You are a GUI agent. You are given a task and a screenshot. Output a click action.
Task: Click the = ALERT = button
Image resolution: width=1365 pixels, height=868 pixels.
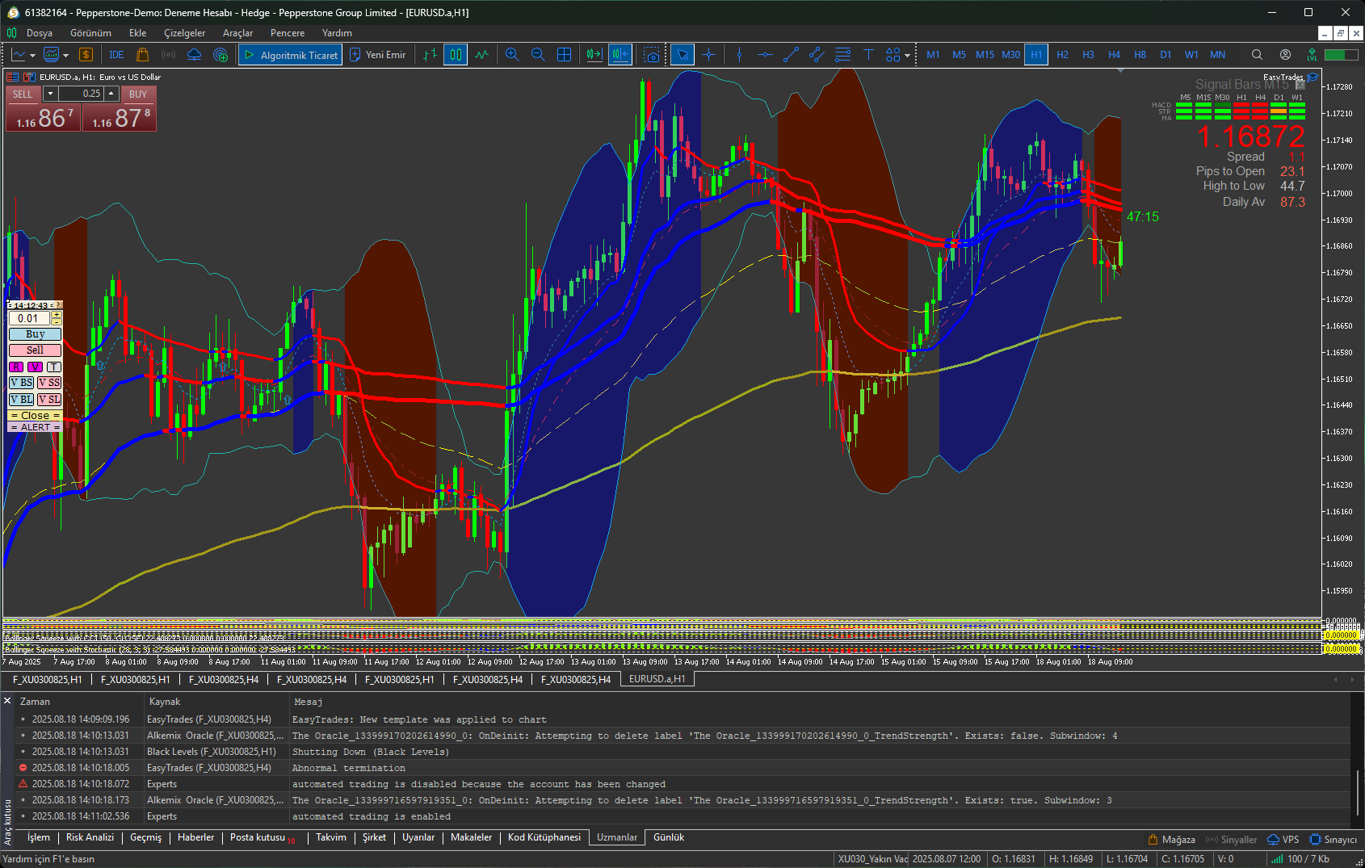point(35,427)
